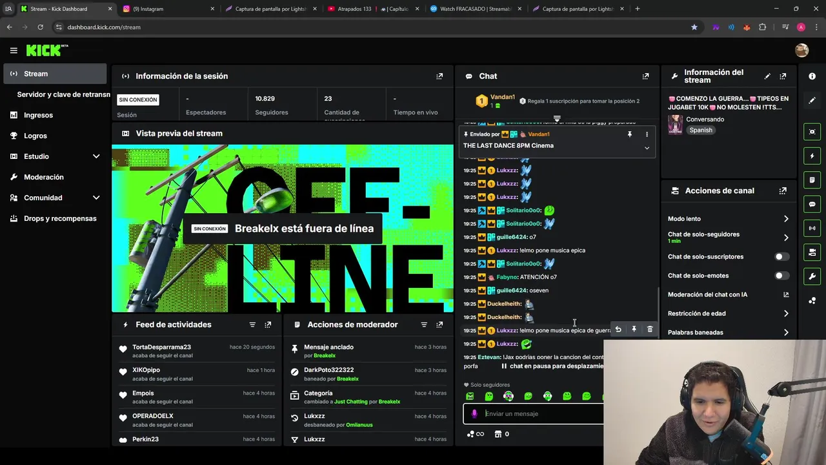826x465 pixels.
Task: Click the browser address bar
Action: point(371,27)
